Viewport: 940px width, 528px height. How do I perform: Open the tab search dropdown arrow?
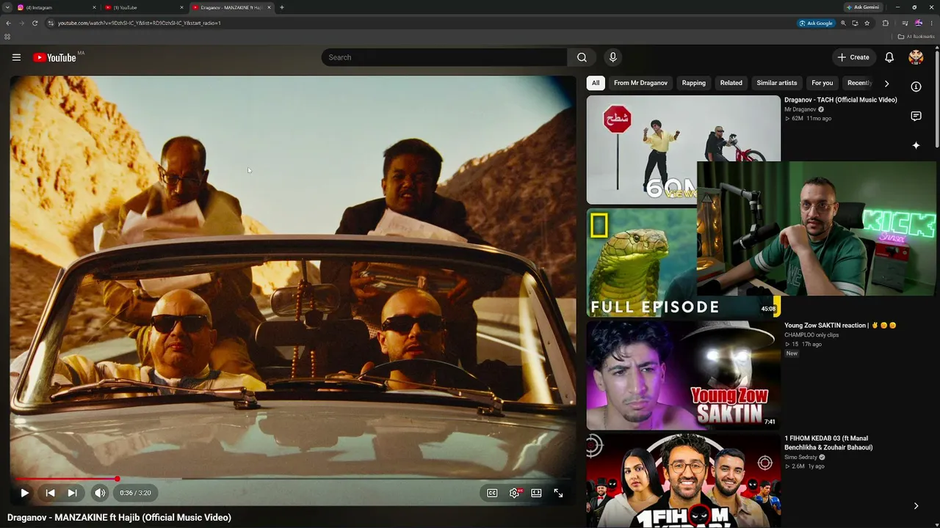7,7
